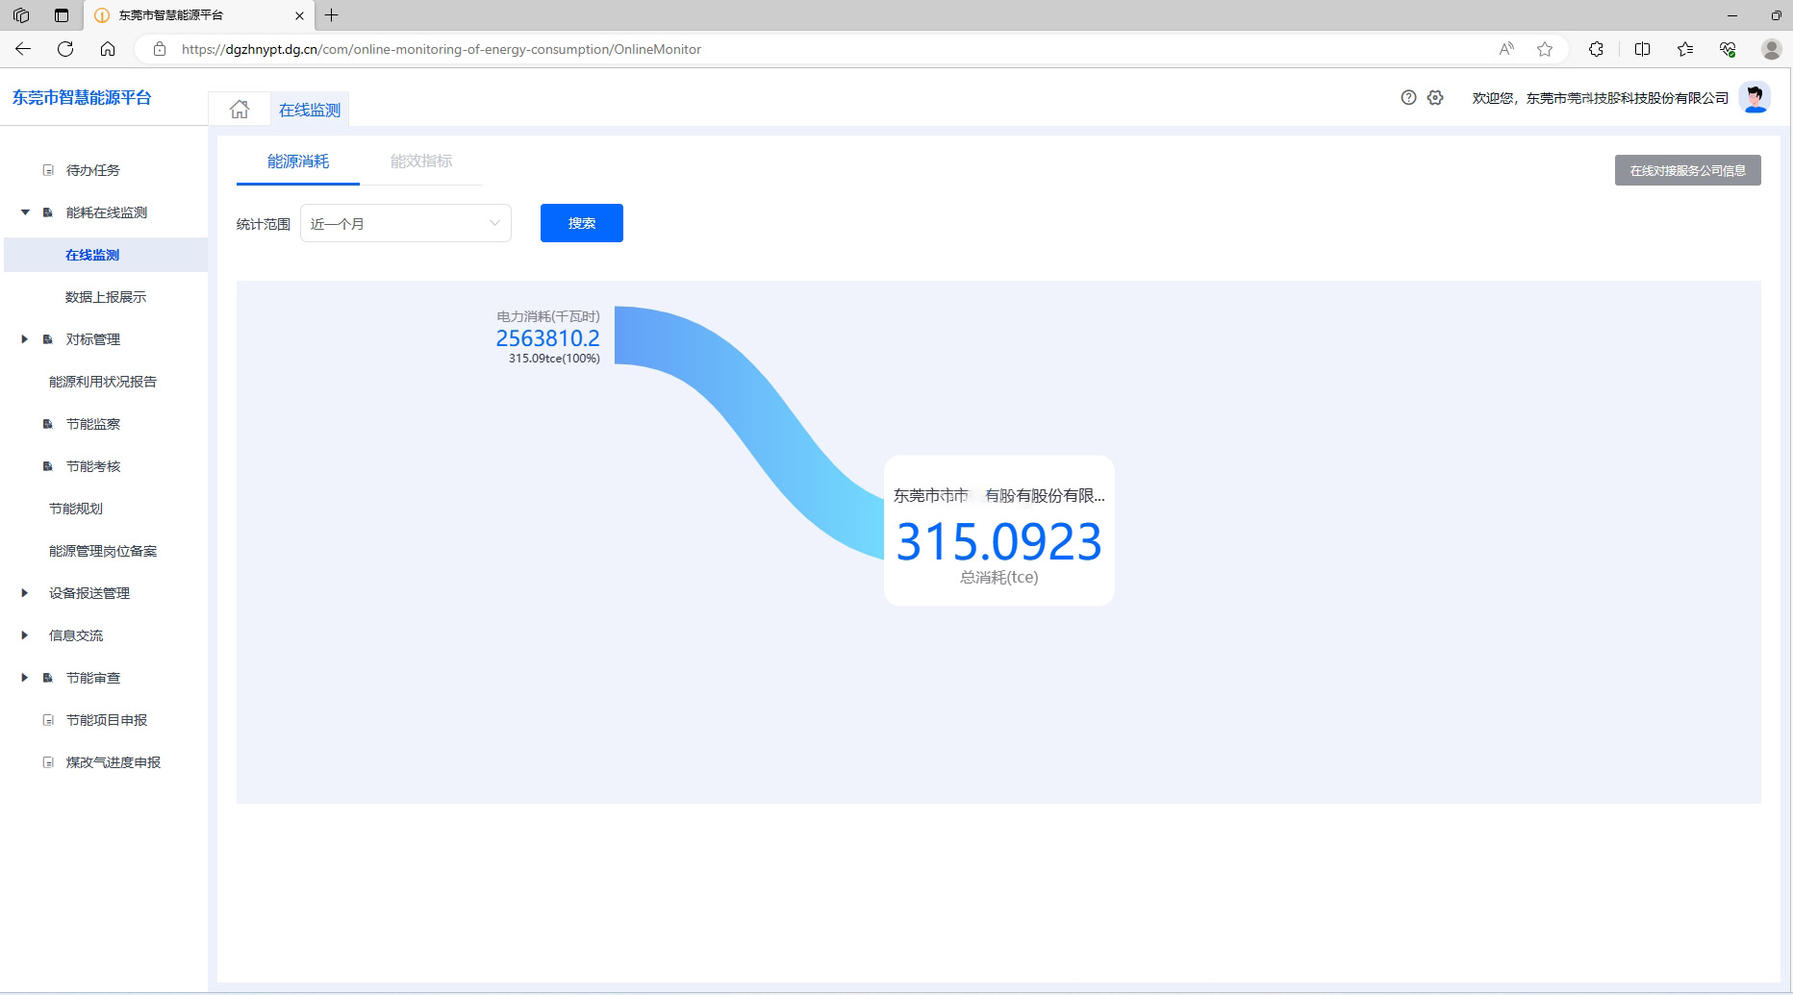Expand the 节能审查 tree node
Viewport: 1793px width, 995px height.
pyautogui.click(x=25, y=678)
